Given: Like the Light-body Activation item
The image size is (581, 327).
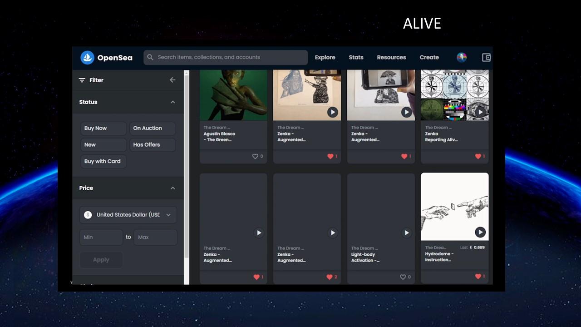Looking at the screenshot, I should click(x=403, y=277).
